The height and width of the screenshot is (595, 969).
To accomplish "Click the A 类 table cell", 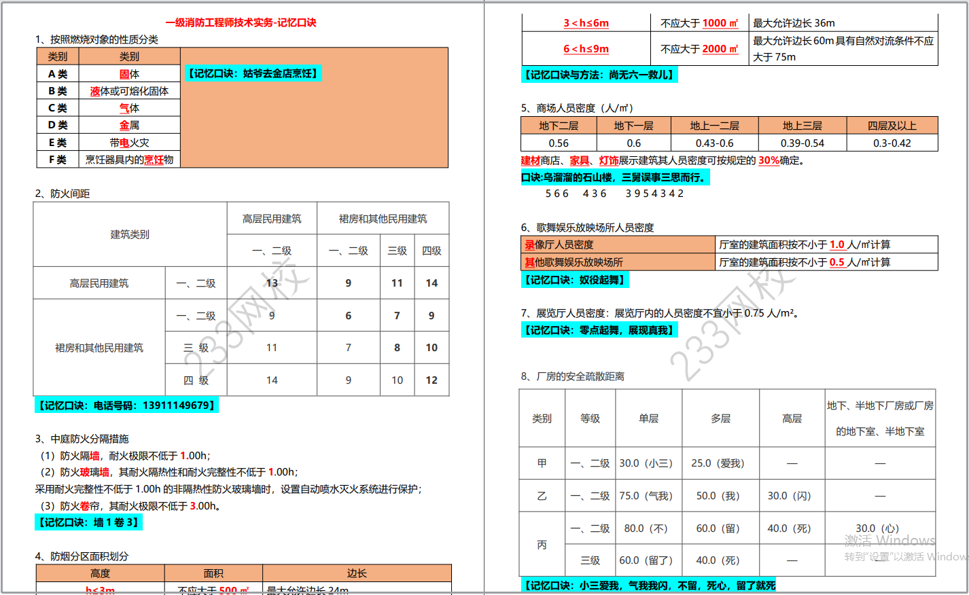I will [58, 73].
